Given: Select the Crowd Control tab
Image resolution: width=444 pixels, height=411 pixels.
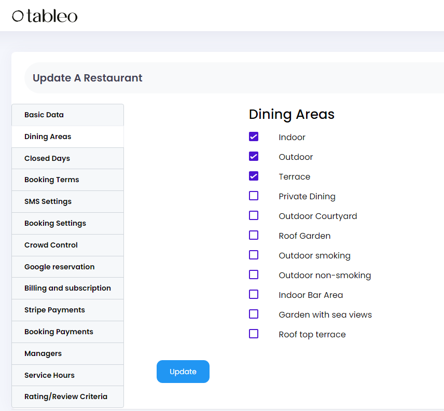Looking at the screenshot, I should click(67, 245).
